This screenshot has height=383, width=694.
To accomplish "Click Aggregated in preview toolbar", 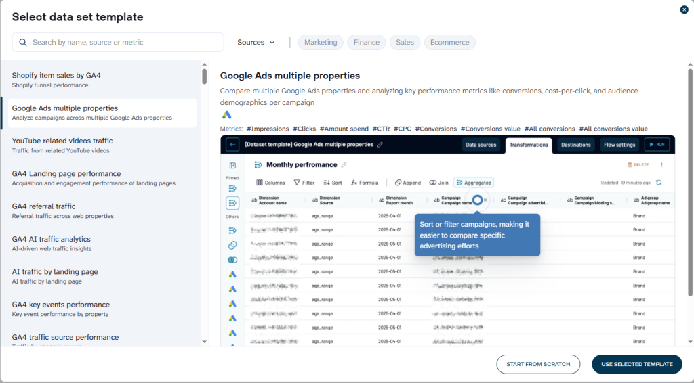I will (474, 183).
